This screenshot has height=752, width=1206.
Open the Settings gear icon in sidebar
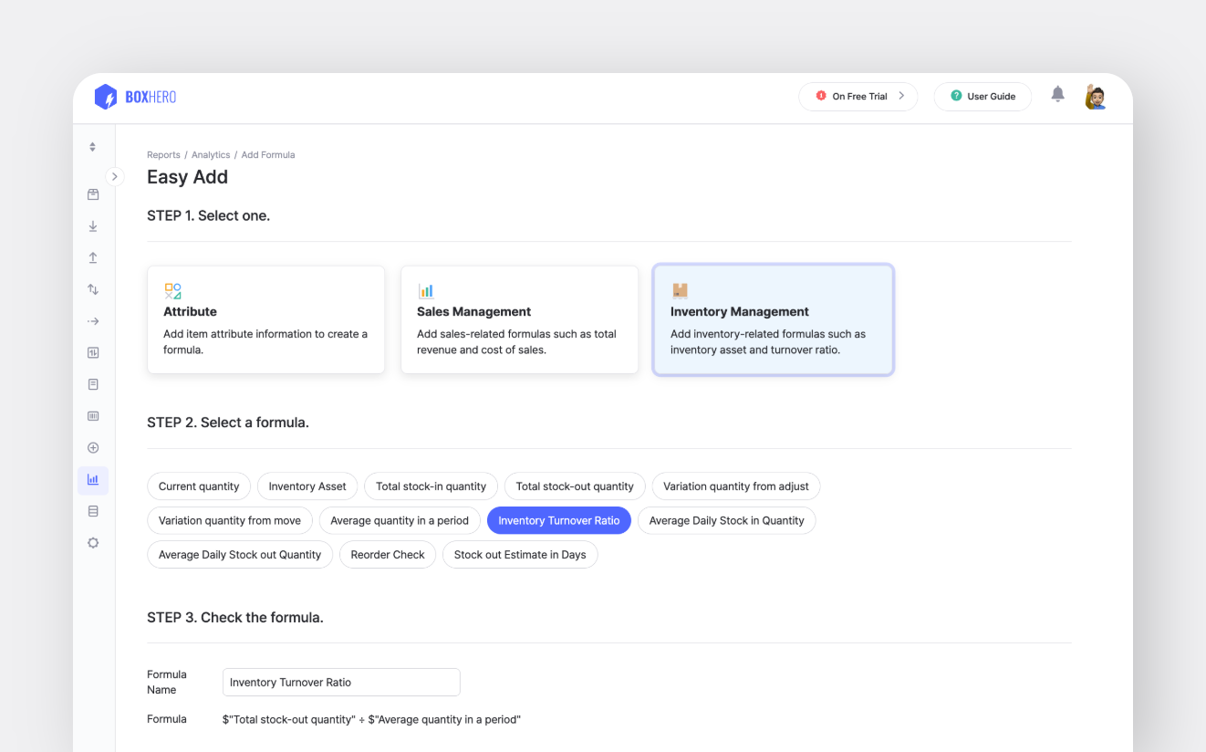tap(93, 543)
